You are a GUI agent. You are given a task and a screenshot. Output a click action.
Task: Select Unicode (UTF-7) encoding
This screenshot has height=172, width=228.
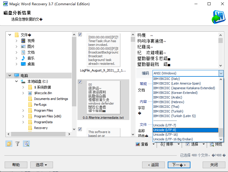tap(185, 125)
